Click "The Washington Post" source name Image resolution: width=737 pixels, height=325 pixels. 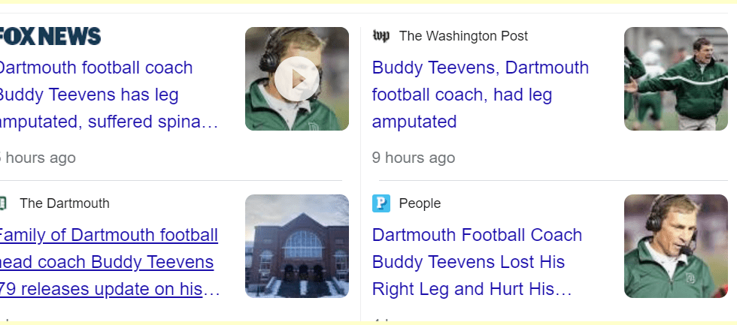click(463, 36)
